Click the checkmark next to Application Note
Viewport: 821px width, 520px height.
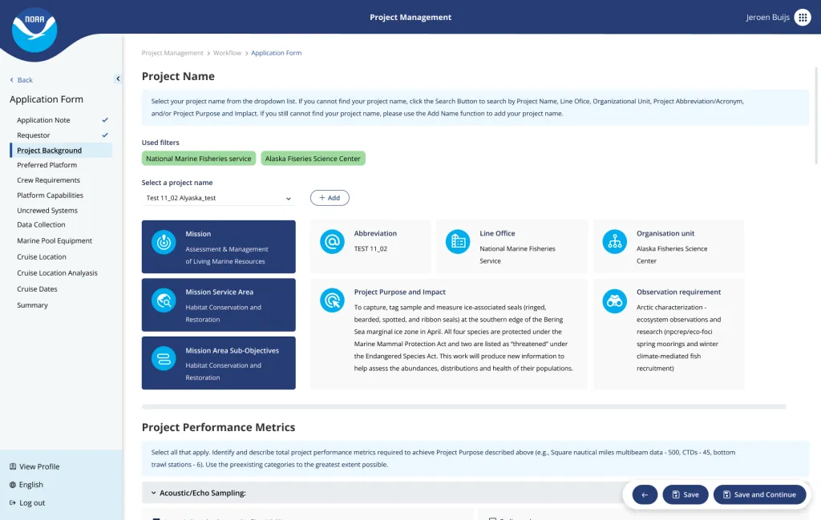coord(103,119)
